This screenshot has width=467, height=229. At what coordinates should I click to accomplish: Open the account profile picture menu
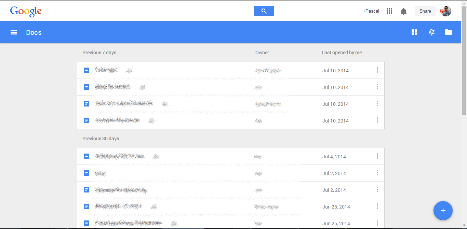pyautogui.click(x=446, y=11)
